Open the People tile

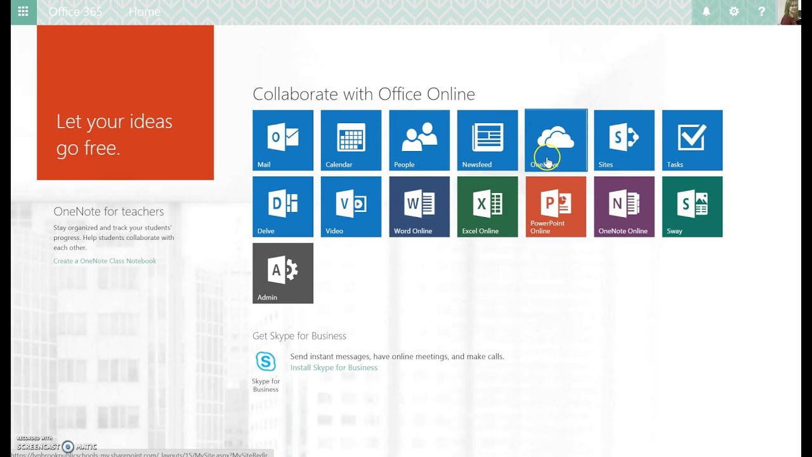419,140
